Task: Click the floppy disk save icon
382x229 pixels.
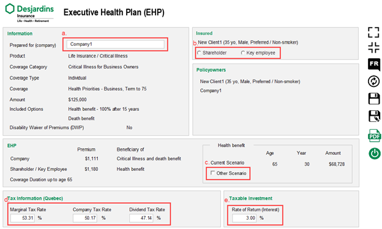Action: point(374,99)
